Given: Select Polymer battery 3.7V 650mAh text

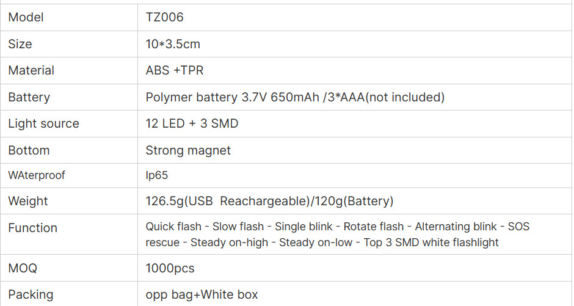Looking at the screenshot, I should click(233, 97).
